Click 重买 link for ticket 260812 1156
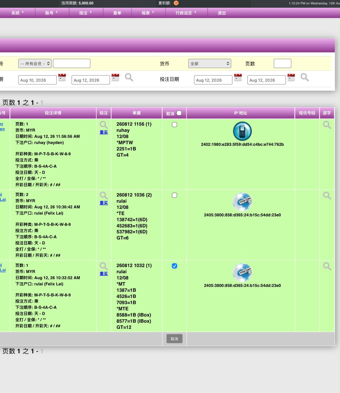This screenshot has height=393, width=340. (x=104, y=132)
